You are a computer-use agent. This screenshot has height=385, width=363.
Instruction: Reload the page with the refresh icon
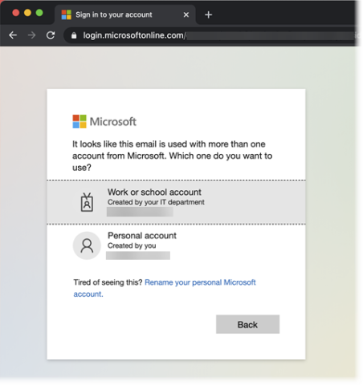tap(51, 35)
